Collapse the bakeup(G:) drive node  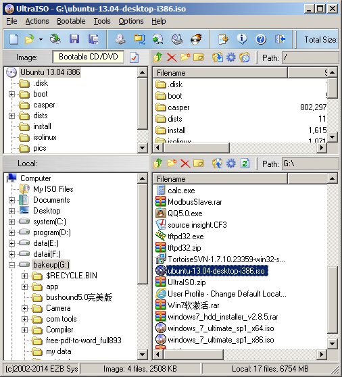click(11, 265)
